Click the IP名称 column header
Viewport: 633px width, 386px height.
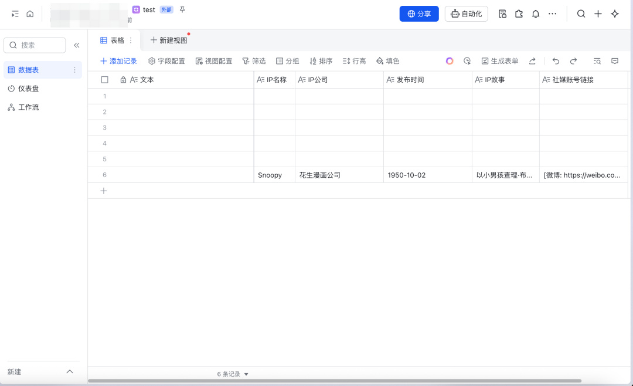274,80
